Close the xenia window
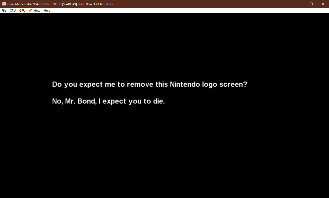This screenshot has width=329, height=198. pyautogui.click(x=323, y=4)
